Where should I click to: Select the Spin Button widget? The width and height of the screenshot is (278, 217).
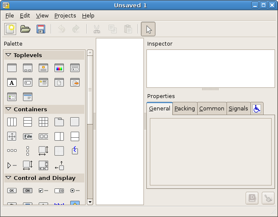pos(59,191)
